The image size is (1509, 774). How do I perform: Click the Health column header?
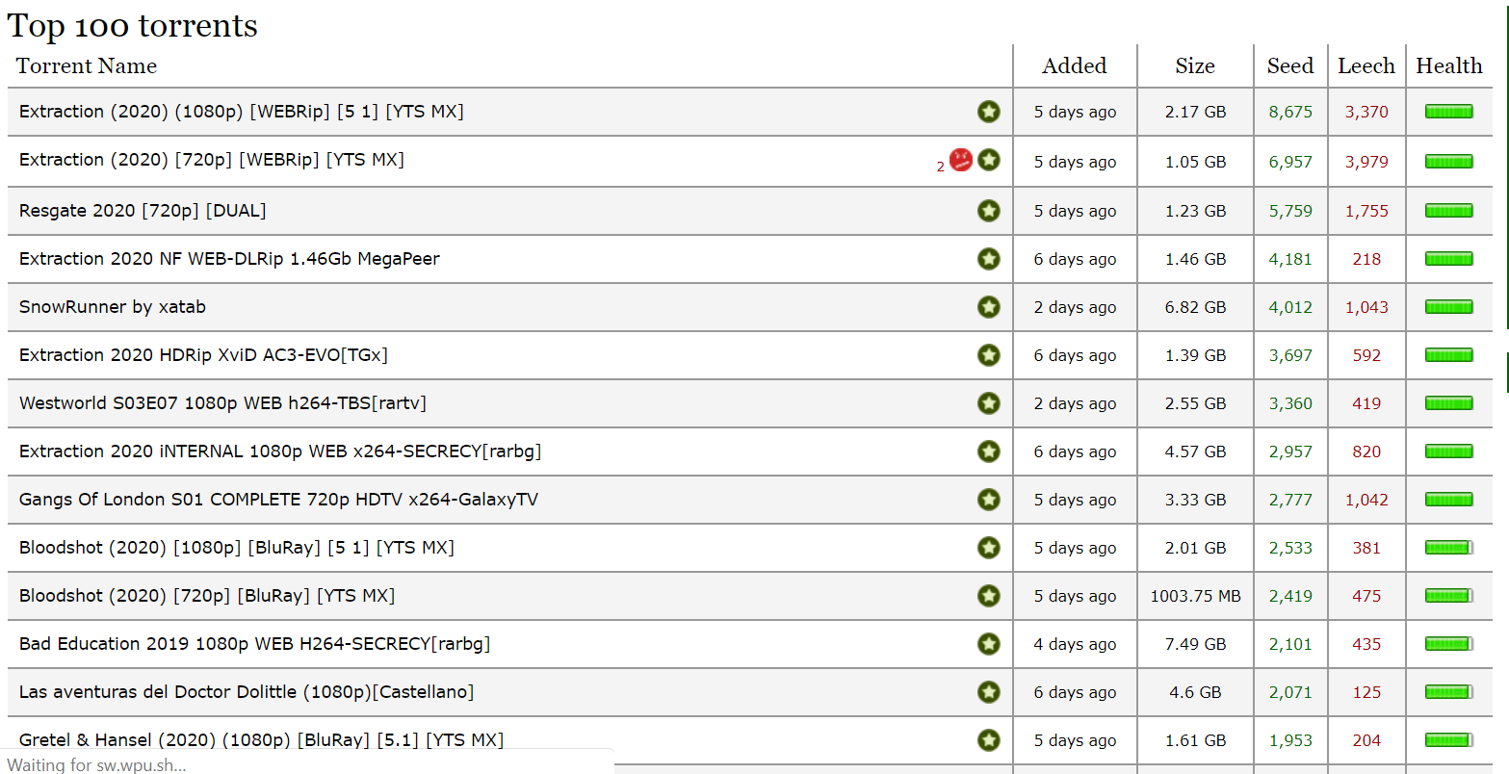[x=1448, y=65]
